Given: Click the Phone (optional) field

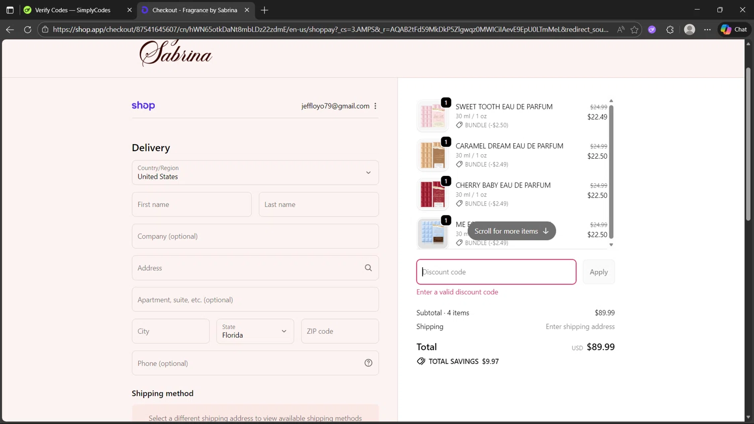Looking at the screenshot, I should 255,363.
